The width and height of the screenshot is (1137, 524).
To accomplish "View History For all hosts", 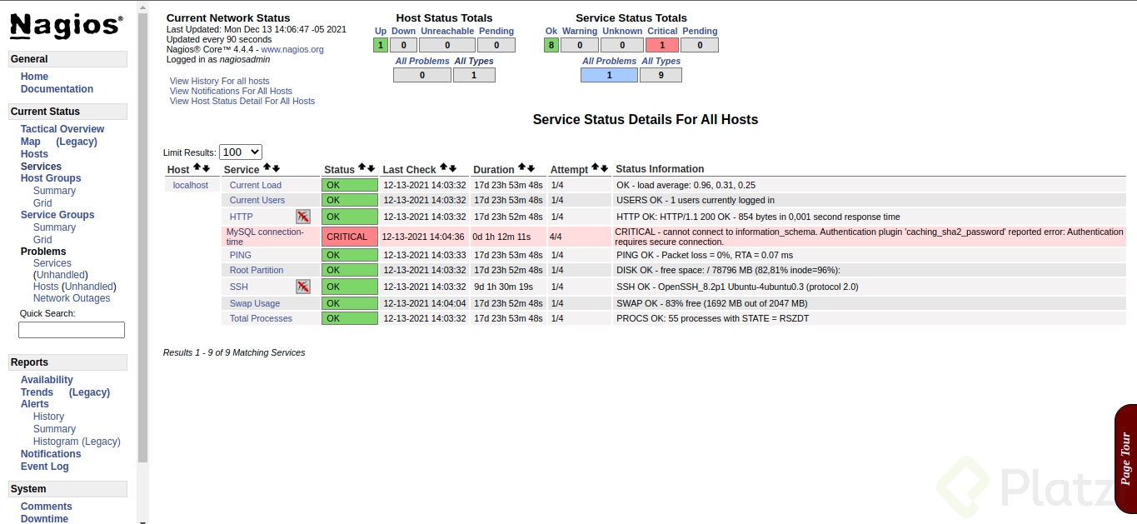I will pos(220,81).
